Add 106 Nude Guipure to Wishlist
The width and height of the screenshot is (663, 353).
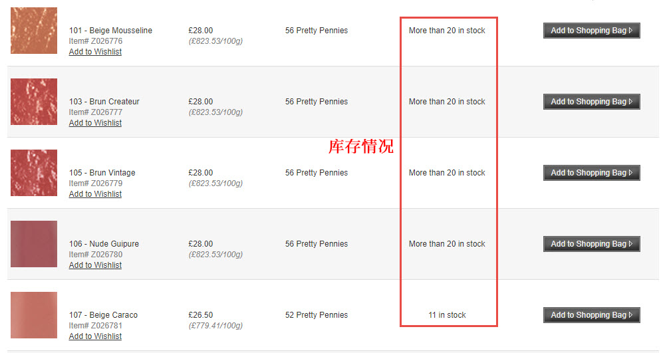[x=95, y=265]
